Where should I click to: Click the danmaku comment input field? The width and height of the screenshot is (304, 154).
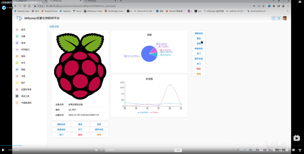[139, 150]
